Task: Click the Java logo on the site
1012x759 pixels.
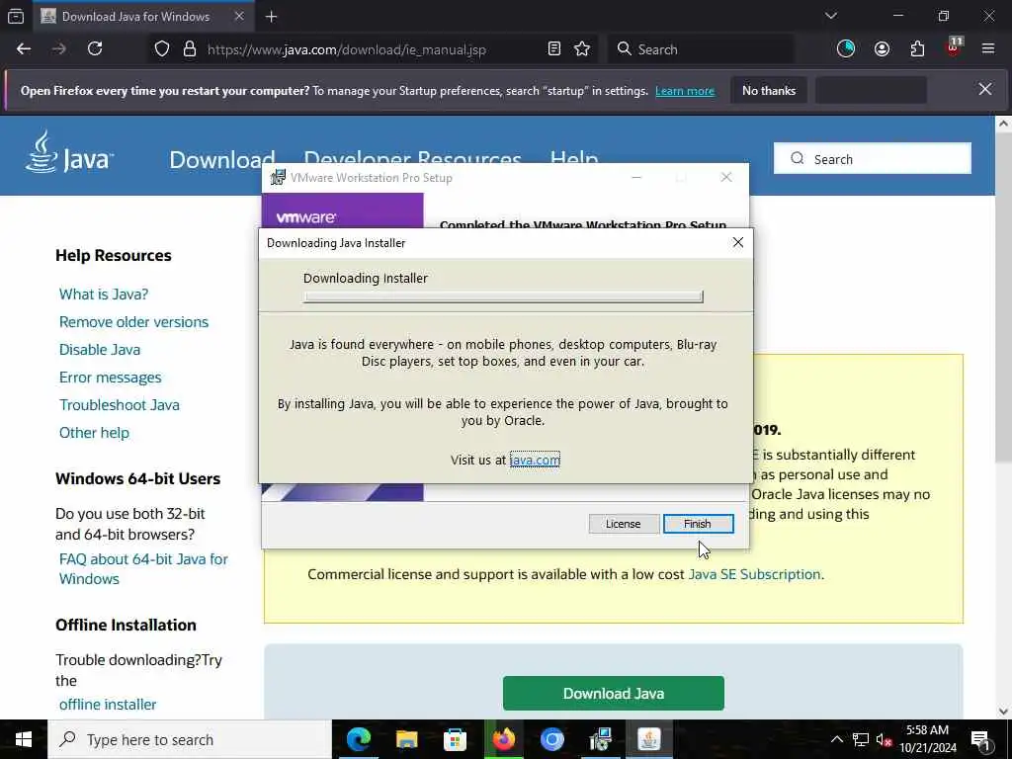Action: pyautogui.click(x=70, y=152)
